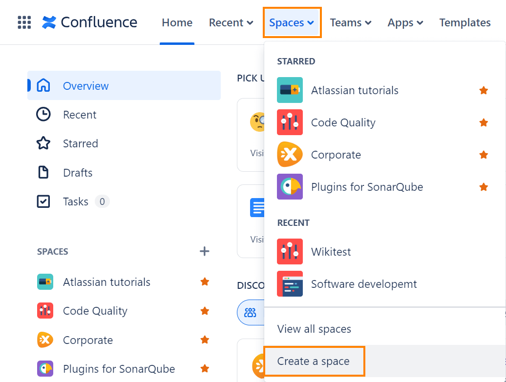Select Atlassian tutorials in Spaces dropdown
The image size is (506, 382).
pos(385,90)
